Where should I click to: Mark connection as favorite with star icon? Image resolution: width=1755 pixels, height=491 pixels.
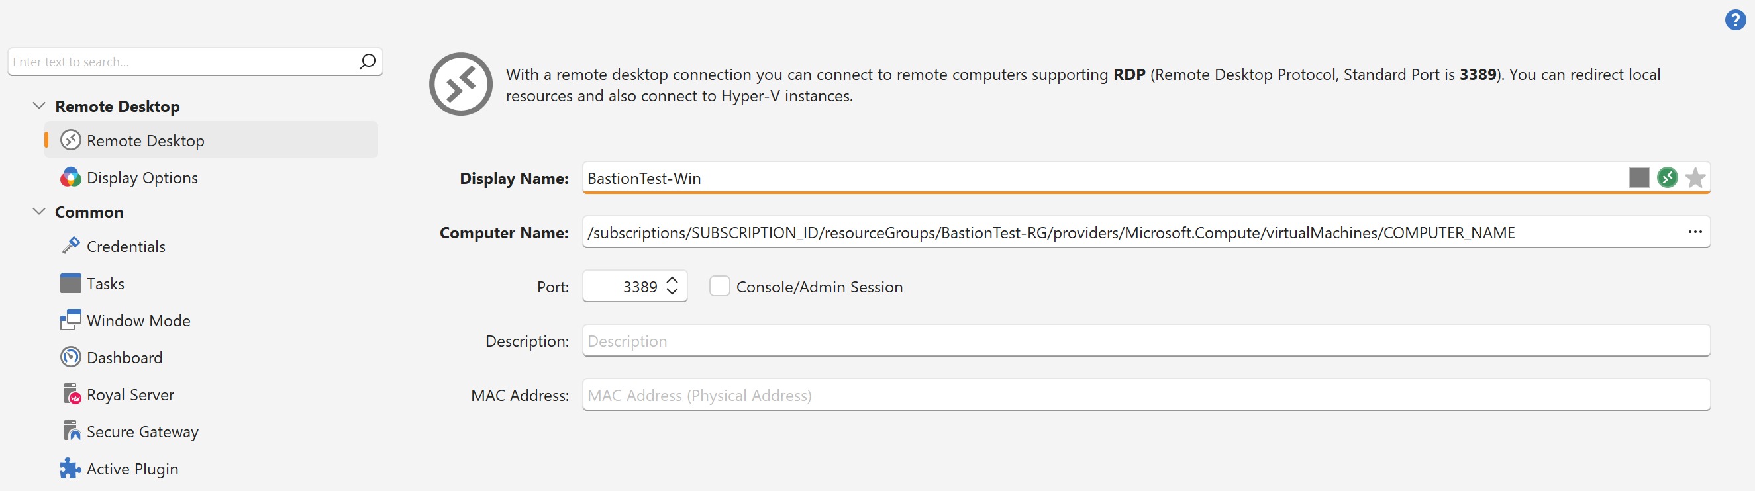(1694, 178)
